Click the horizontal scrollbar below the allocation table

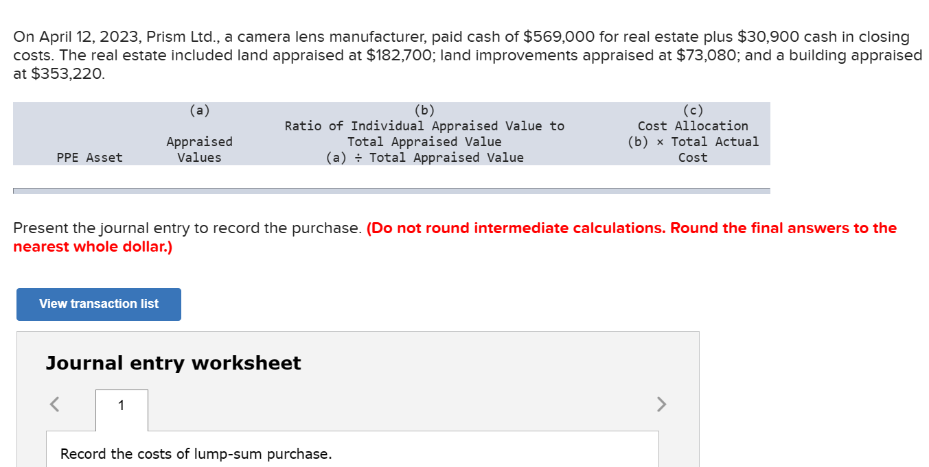coord(391,188)
